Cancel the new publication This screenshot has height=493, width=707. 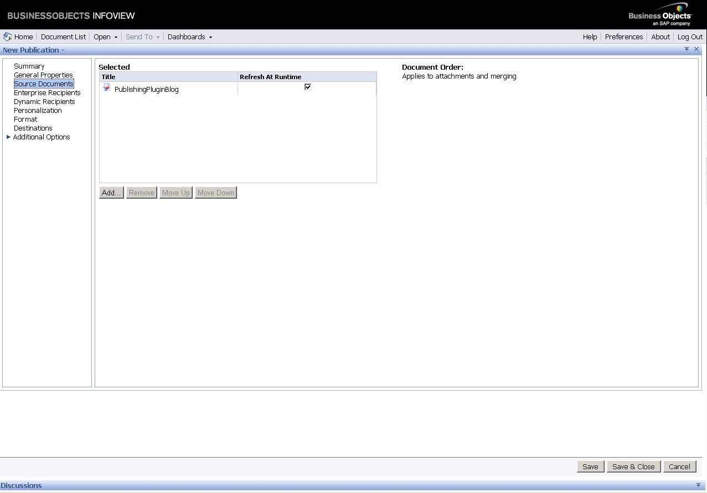coord(680,466)
